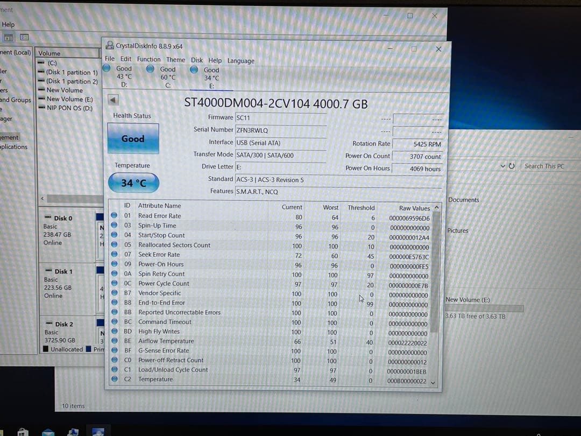Click the Firmware field SC11
581x436 pixels.
[x=280, y=118]
